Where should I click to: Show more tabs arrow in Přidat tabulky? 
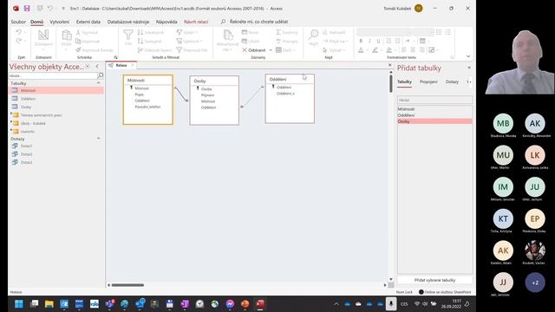click(x=469, y=81)
